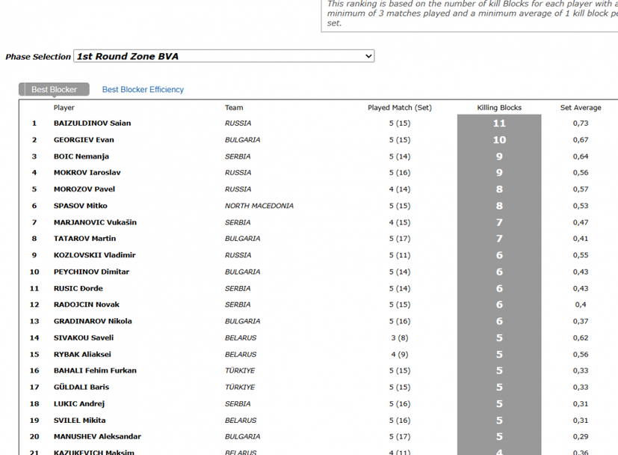Click set average 0,62 for SIVAKOU
The image size is (618, 455).
click(581, 338)
